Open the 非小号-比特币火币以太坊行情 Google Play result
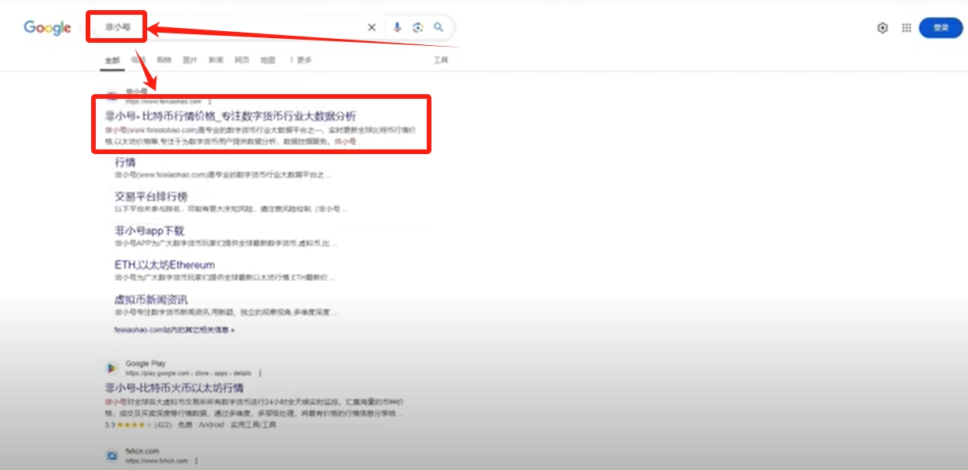The height and width of the screenshot is (470, 968). [x=174, y=387]
